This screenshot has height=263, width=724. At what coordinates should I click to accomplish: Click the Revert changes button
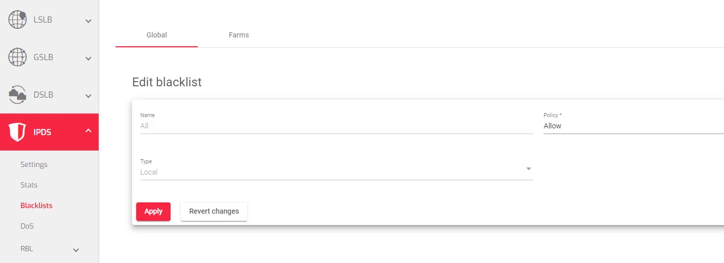[214, 211]
